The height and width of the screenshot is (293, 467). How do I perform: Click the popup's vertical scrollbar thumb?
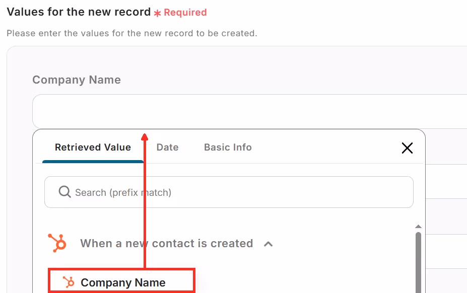click(x=418, y=262)
